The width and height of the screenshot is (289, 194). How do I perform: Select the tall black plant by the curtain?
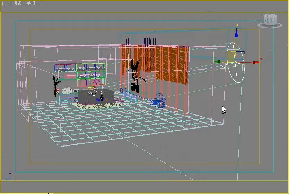[x=135, y=74]
